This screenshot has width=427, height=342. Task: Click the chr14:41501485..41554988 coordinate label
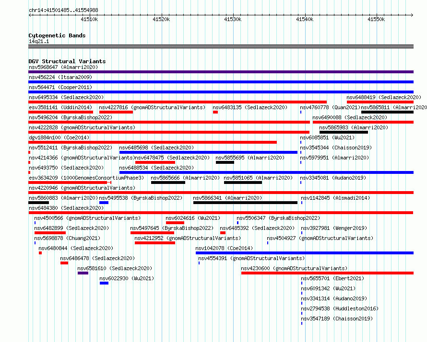pos(63,11)
